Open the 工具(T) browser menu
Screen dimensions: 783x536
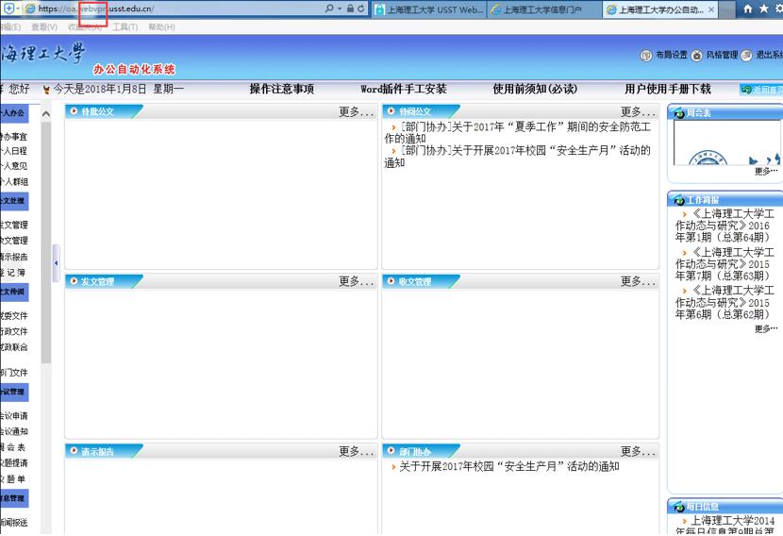125,26
